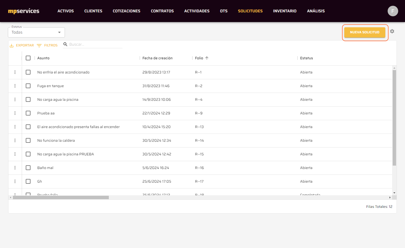Open the three-dot menu for 'Fuga en tanque'
Viewport: 405px width, 248px height.
(x=15, y=86)
